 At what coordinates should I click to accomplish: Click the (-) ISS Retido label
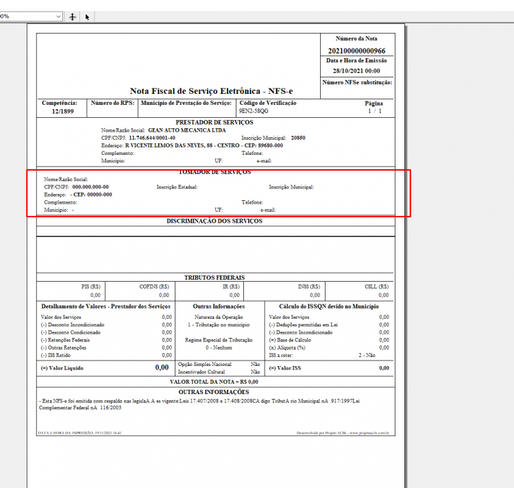pos(56,355)
